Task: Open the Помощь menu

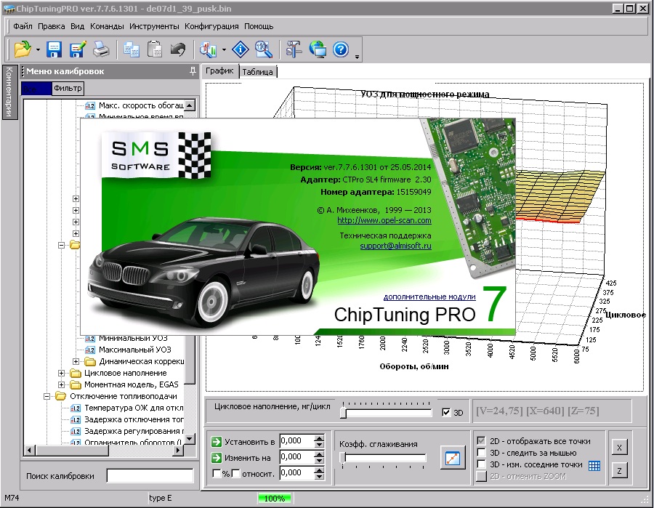Action: [x=259, y=26]
